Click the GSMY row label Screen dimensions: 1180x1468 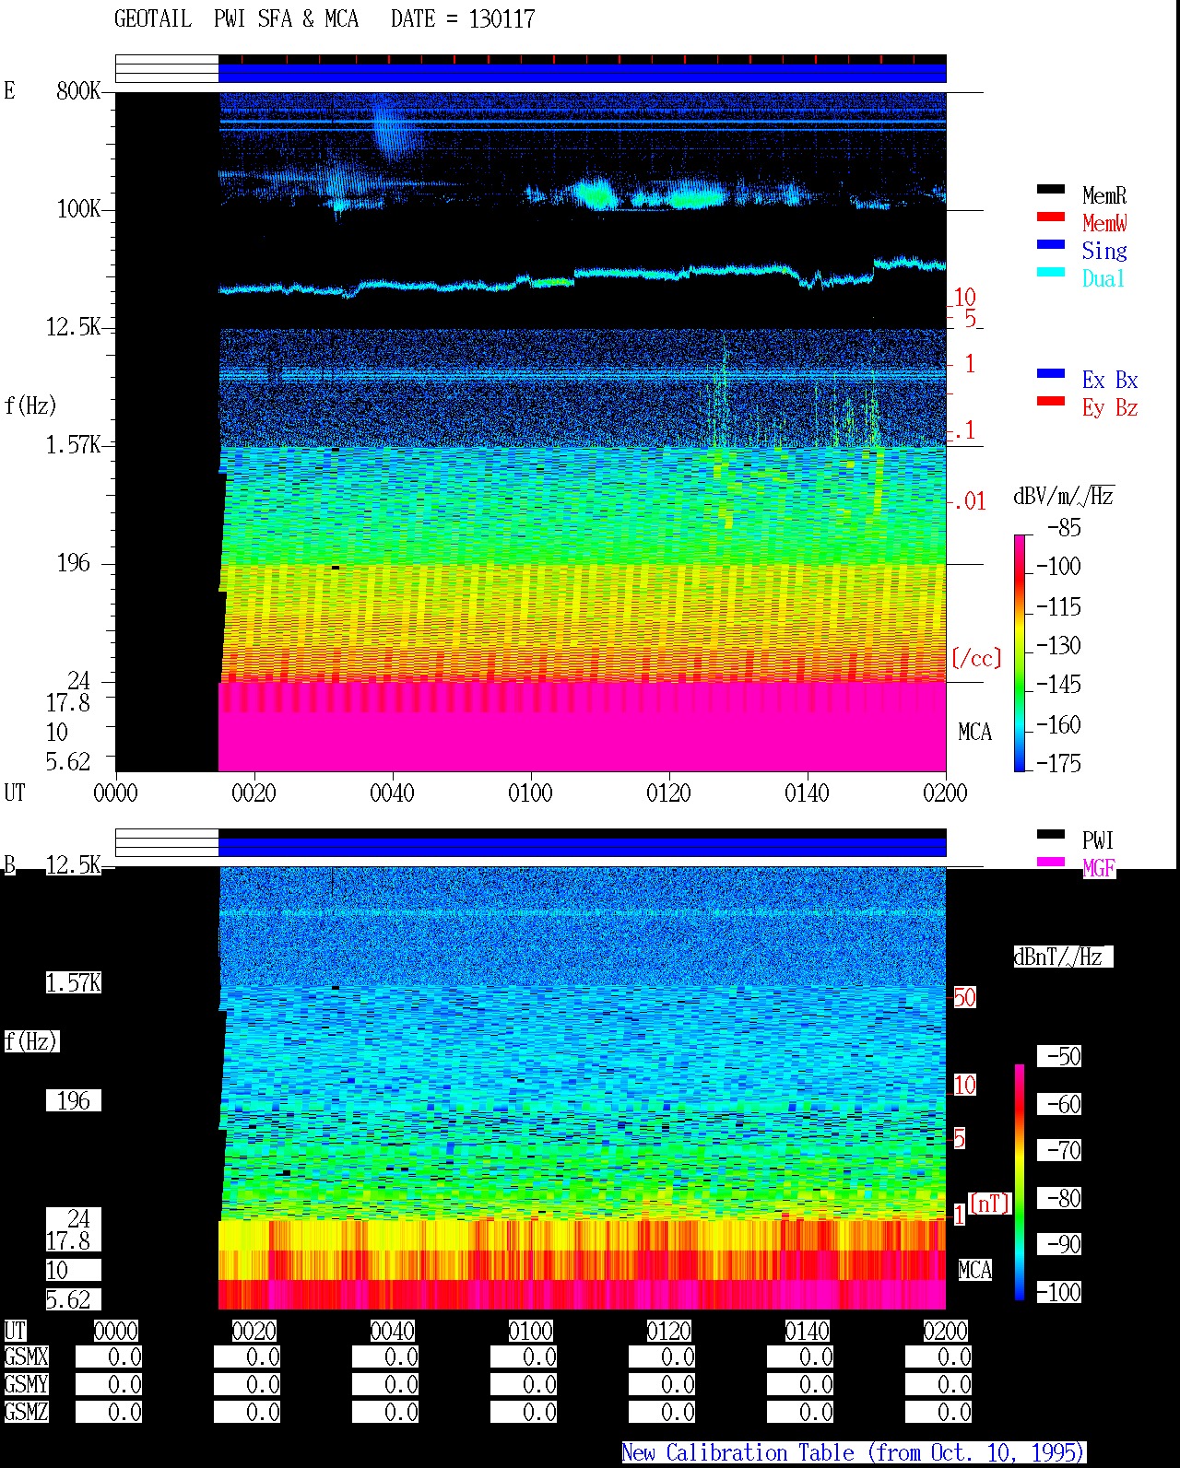pyautogui.click(x=26, y=1384)
